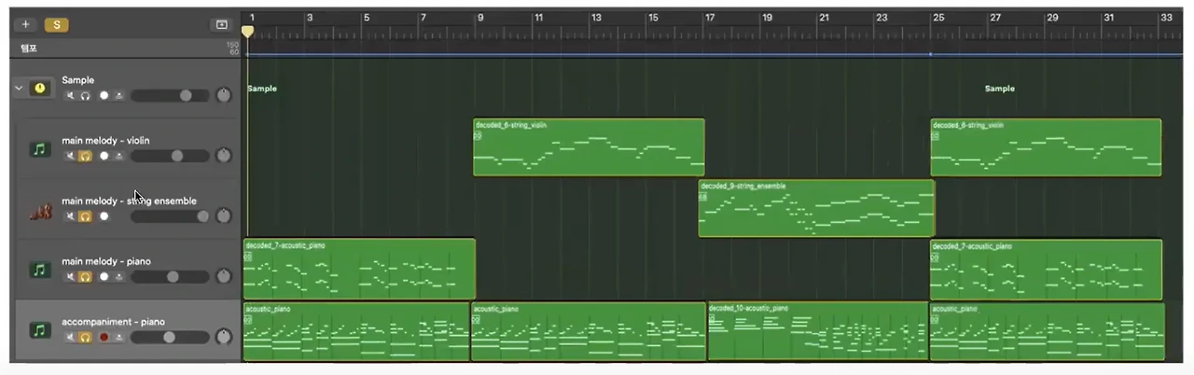The image size is (1194, 375).
Task: Select the decoded_6-string_violin region starting at bar 25
Action: pyautogui.click(x=1046, y=147)
